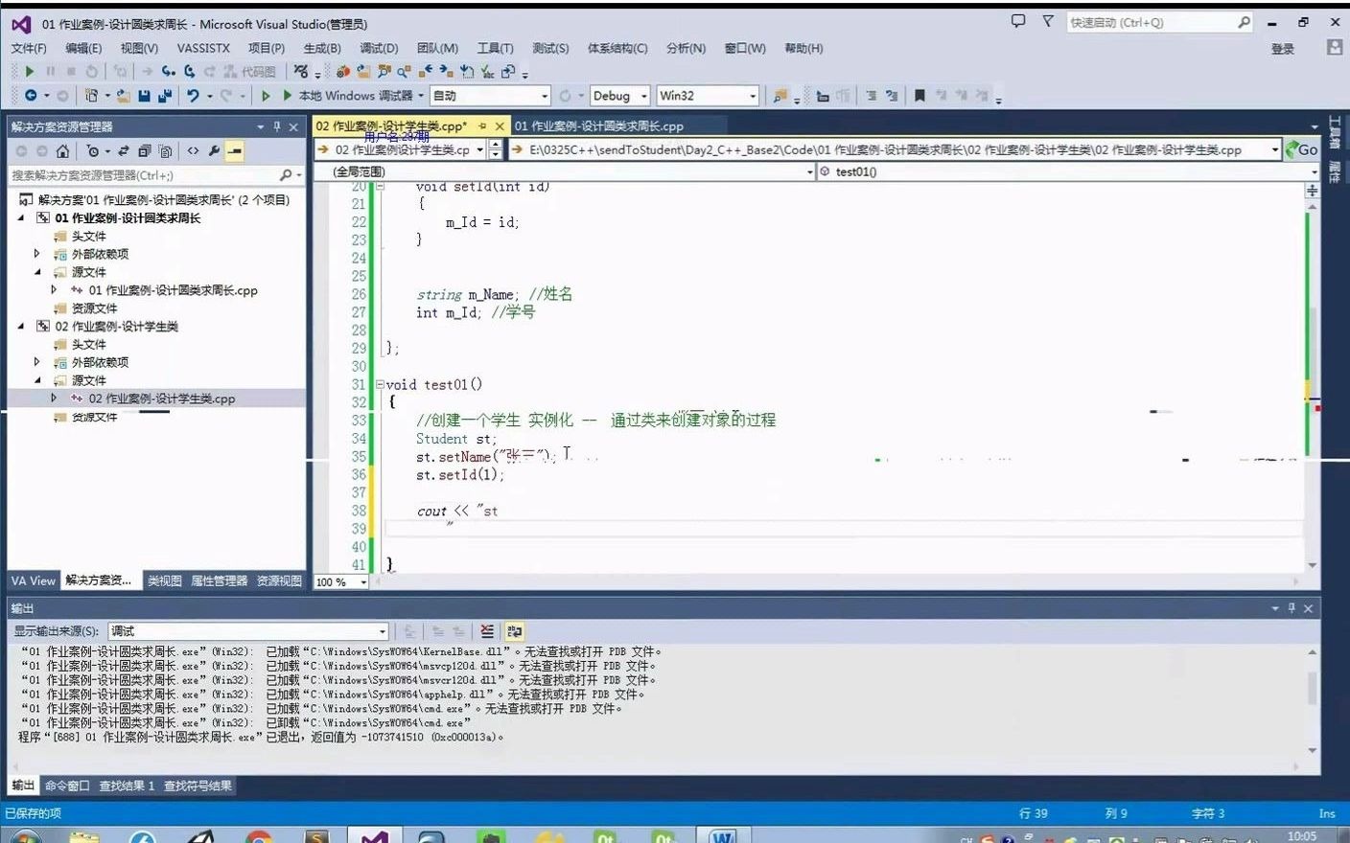Click the Navigate Backward arrow icon

coord(31,96)
